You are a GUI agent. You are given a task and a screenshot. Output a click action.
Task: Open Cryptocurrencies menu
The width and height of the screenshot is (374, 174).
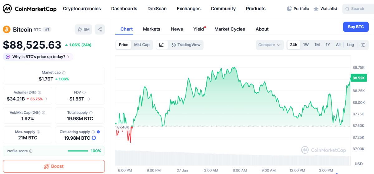tap(82, 9)
